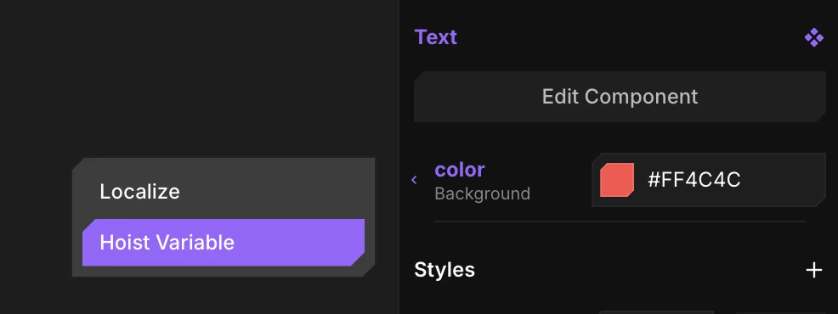This screenshot has height=314, width=838.
Task: Click the small purple chevron beside color
Action: (x=414, y=180)
